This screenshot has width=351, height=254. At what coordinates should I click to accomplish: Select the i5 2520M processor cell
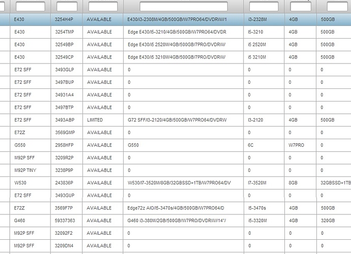257,45
